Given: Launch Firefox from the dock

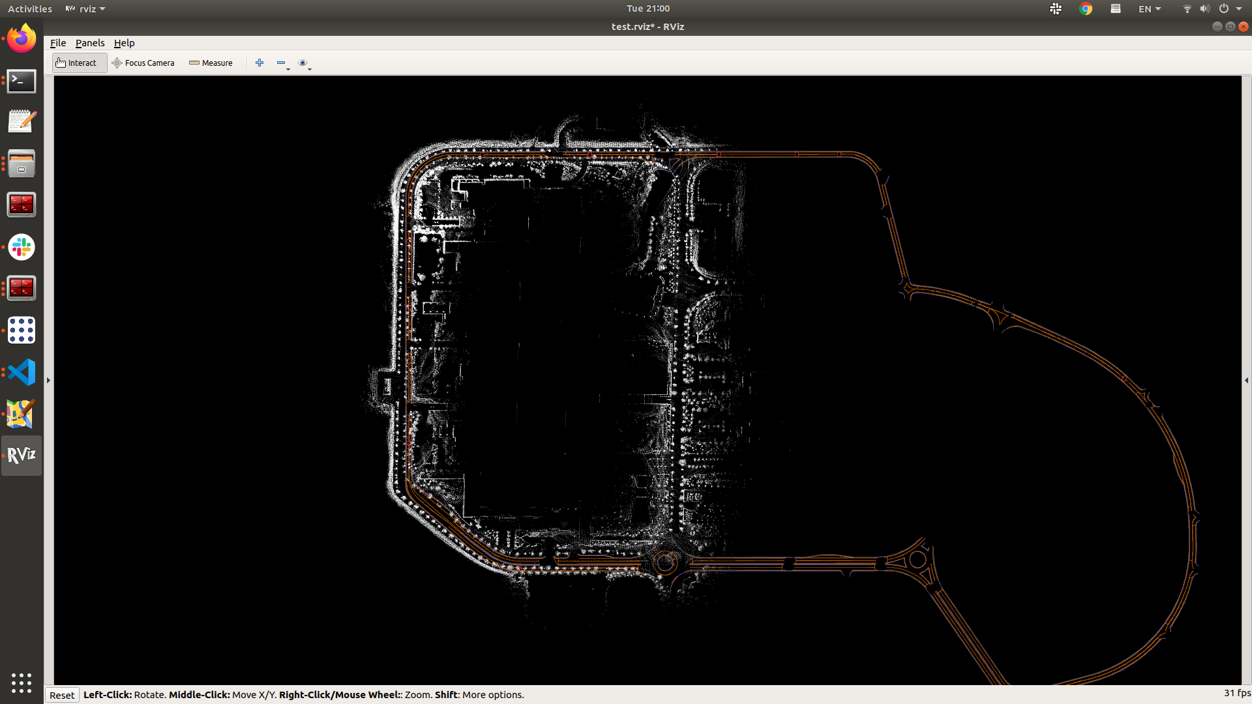Looking at the screenshot, I should click(x=22, y=38).
